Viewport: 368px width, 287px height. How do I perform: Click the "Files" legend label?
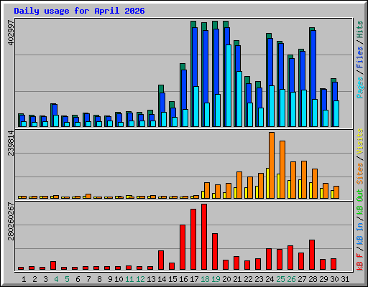point(360,57)
